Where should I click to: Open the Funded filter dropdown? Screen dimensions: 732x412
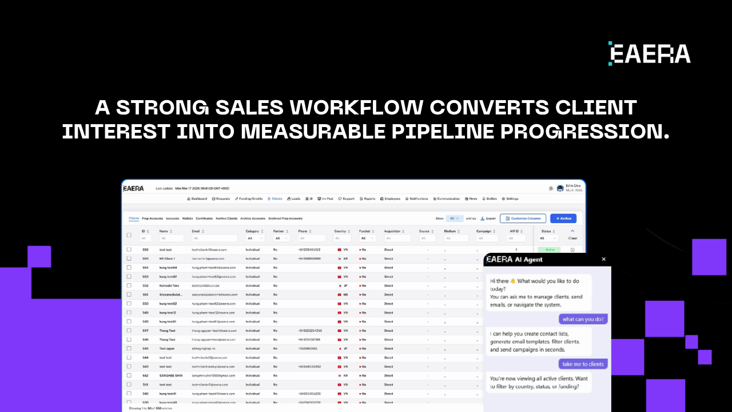(x=368, y=238)
